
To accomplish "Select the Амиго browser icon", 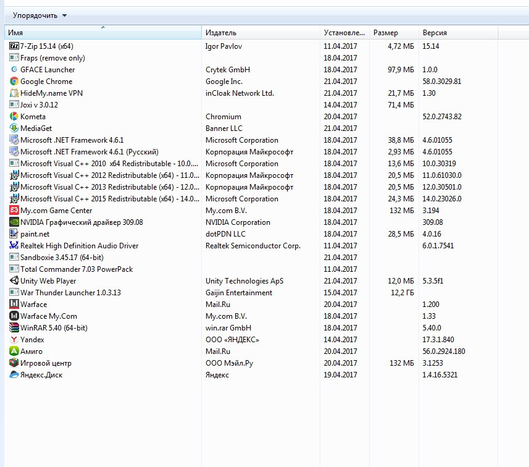I will point(14,351).
